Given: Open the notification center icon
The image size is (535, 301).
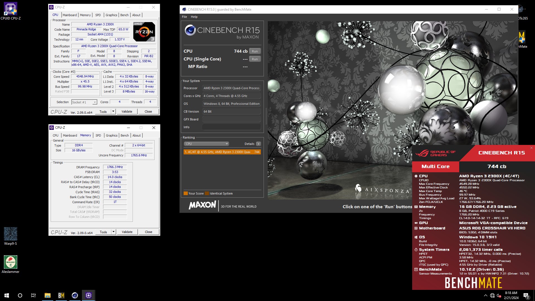Looking at the screenshot, I should point(526,295).
